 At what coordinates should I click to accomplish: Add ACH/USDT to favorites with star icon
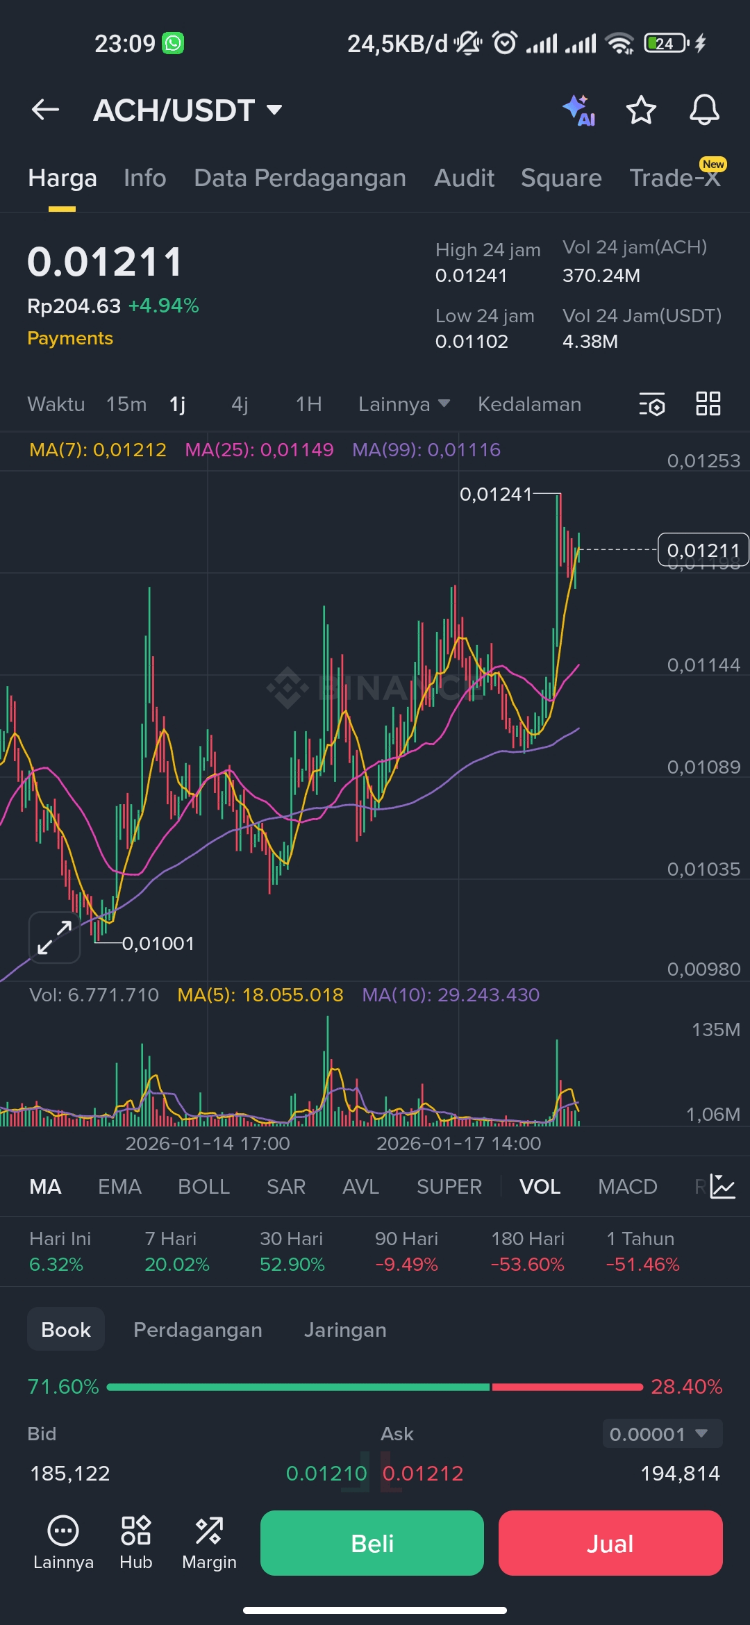tap(641, 110)
